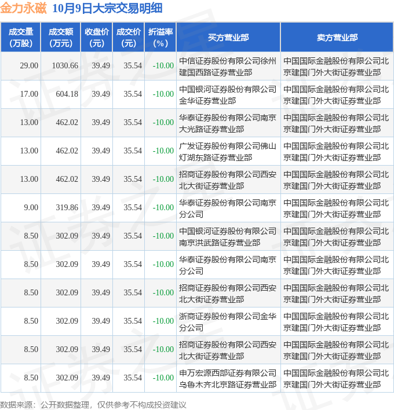Click seller cell in the 319.86 row
Image resolution: width=394 pixels, height=410 pixels.
336,208
